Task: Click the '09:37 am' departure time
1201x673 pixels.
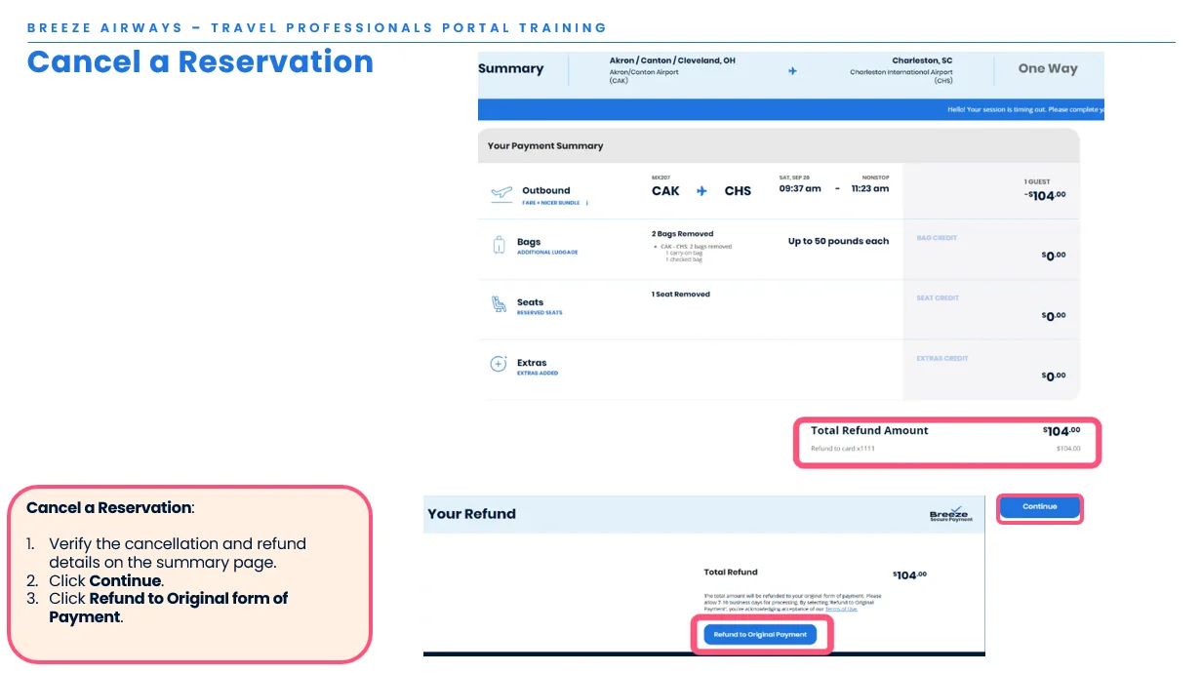Action: [800, 189]
